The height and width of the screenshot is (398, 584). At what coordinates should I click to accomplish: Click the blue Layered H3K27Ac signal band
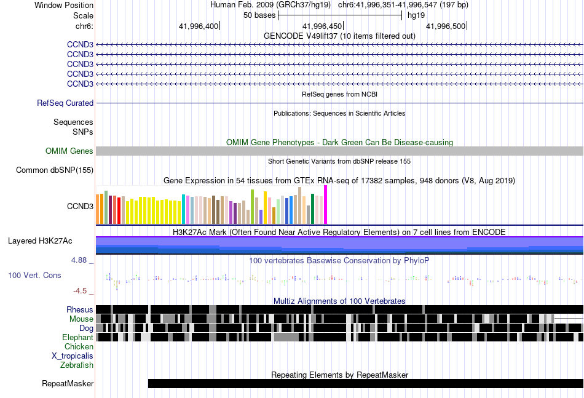pos(340,245)
